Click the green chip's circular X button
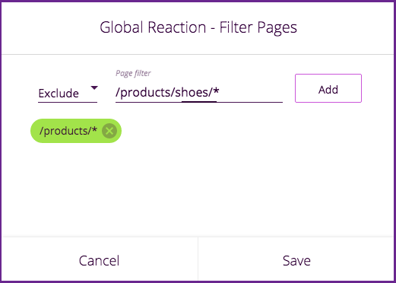The width and height of the screenshot is (396, 283). pyautogui.click(x=109, y=131)
